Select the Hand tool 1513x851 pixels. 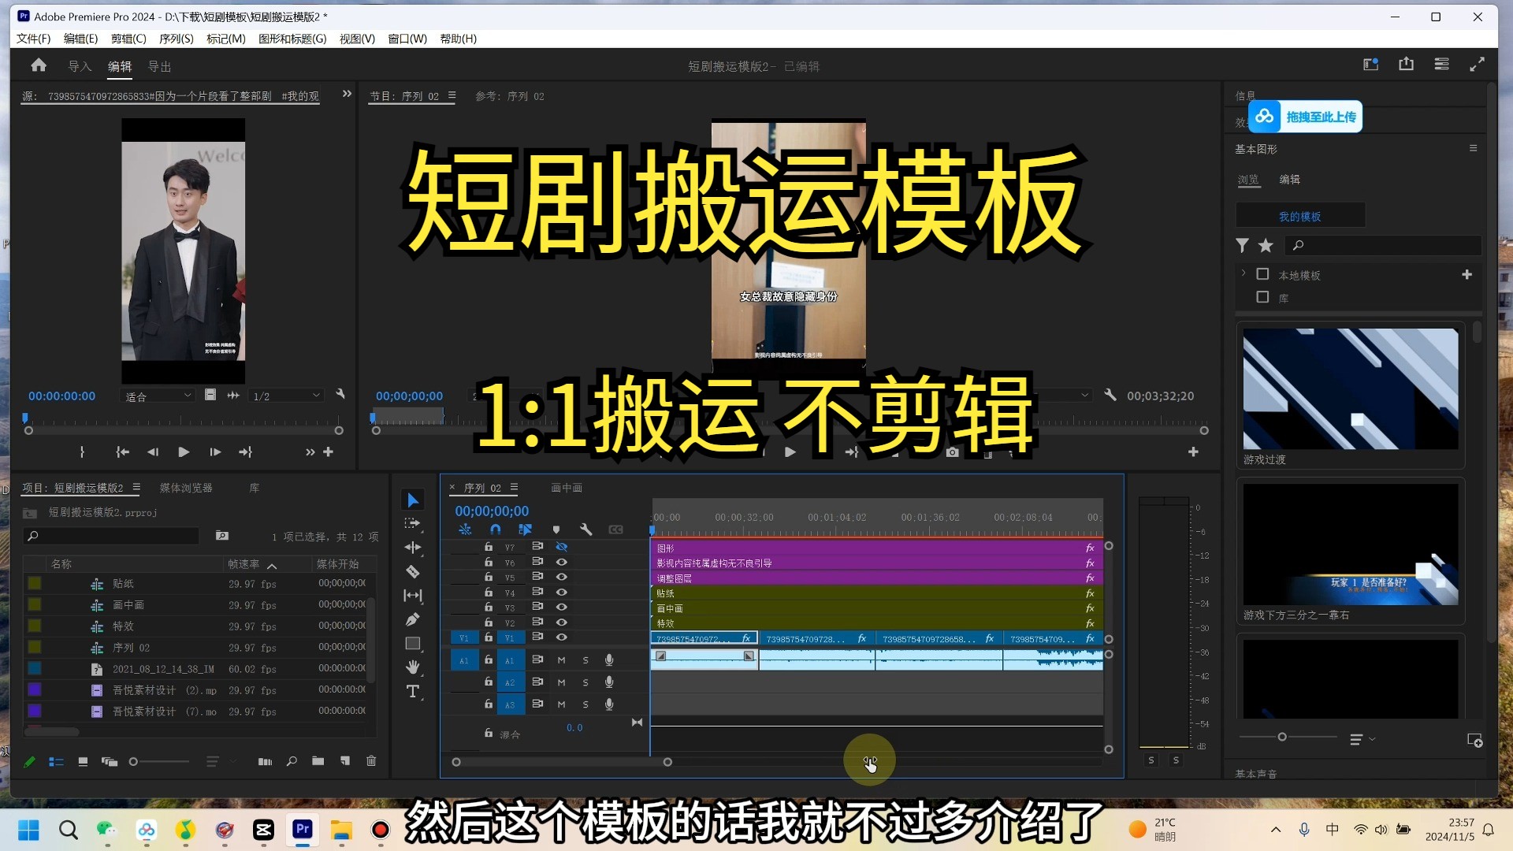coord(412,667)
